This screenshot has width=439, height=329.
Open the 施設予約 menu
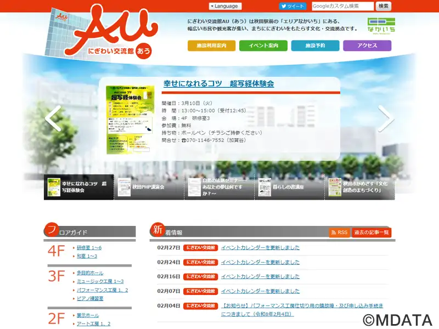pyautogui.click(x=315, y=46)
